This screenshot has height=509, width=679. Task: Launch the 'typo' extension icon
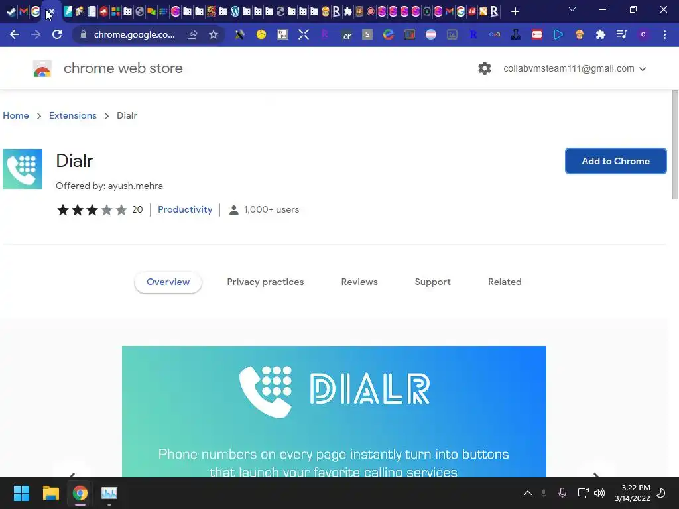coord(282,34)
